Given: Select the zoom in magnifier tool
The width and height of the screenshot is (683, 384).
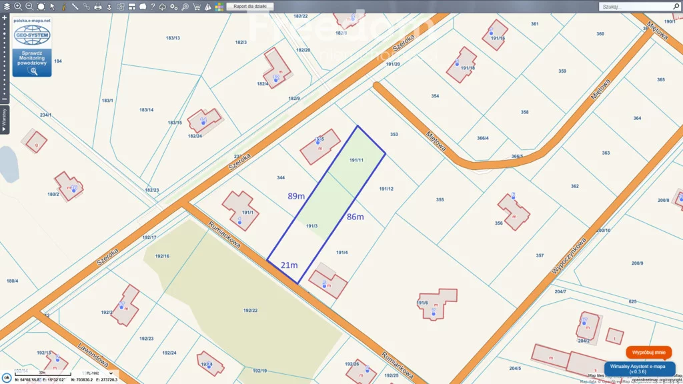Looking at the screenshot, I should [18, 6].
